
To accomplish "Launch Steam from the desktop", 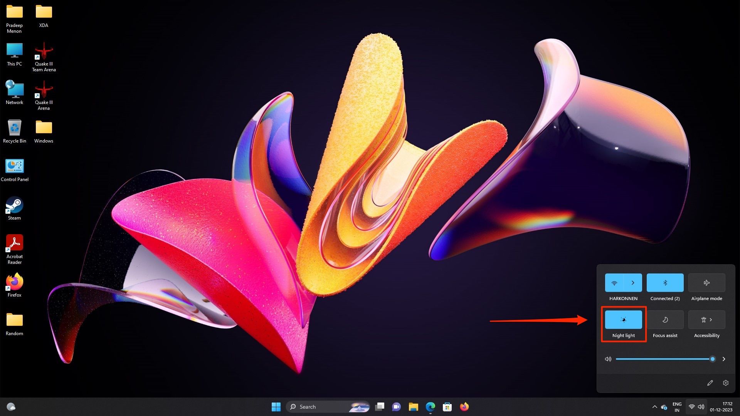I will tap(14, 204).
